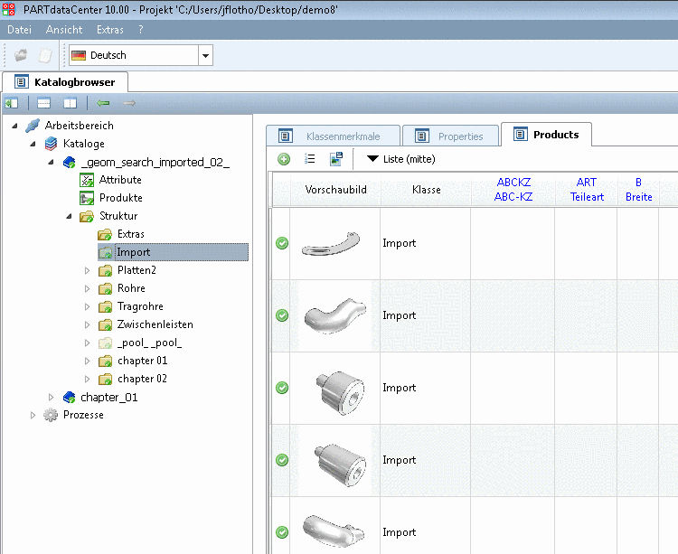The image size is (678, 554).
Task: Click the Import folder icon
Action: point(105,252)
